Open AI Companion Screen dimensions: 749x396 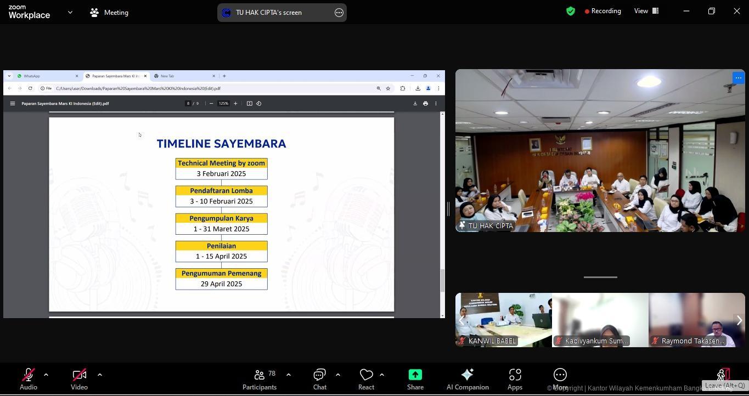pyautogui.click(x=468, y=379)
